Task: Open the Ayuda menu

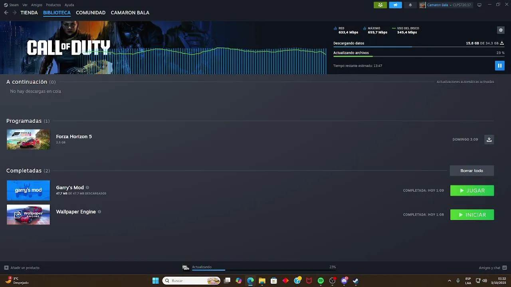Action: pyautogui.click(x=69, y=5)
